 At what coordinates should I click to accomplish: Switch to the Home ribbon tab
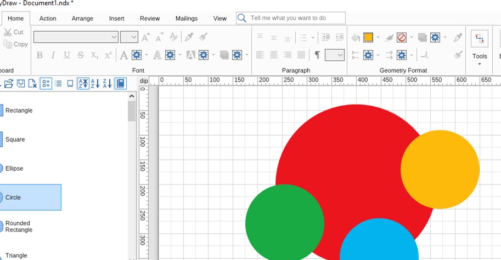point(16,19)
